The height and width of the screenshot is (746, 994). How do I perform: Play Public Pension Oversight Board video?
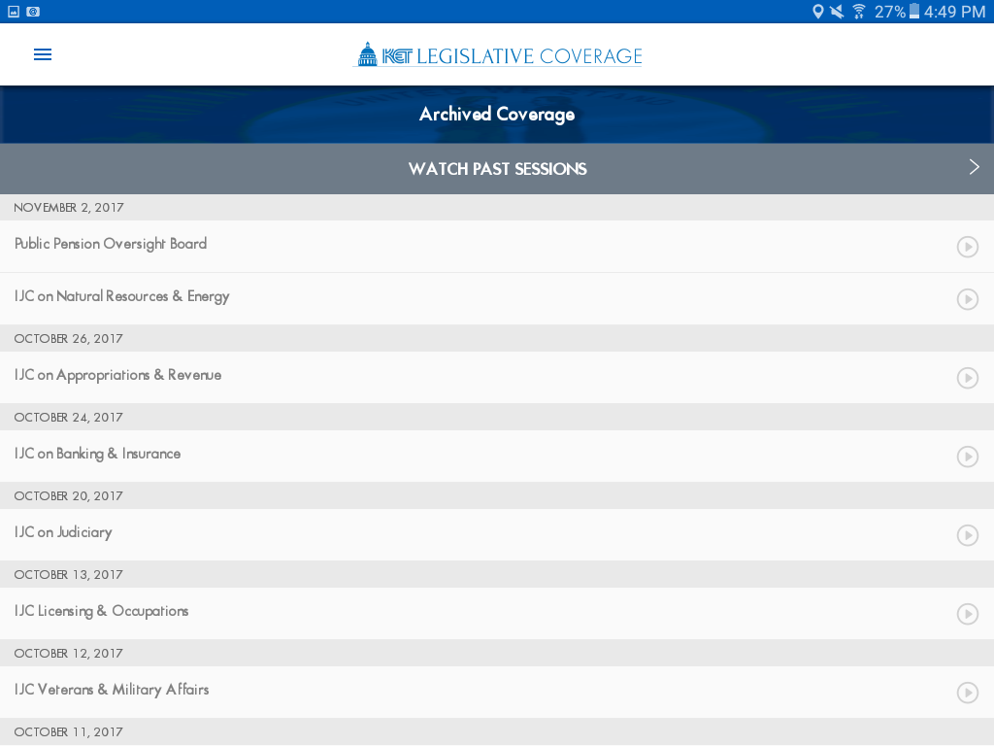click(968, 247)
